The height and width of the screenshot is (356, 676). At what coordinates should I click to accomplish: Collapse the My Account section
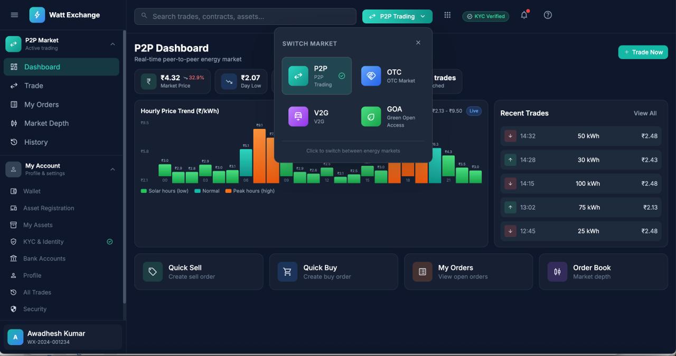[x=112, y=169]
